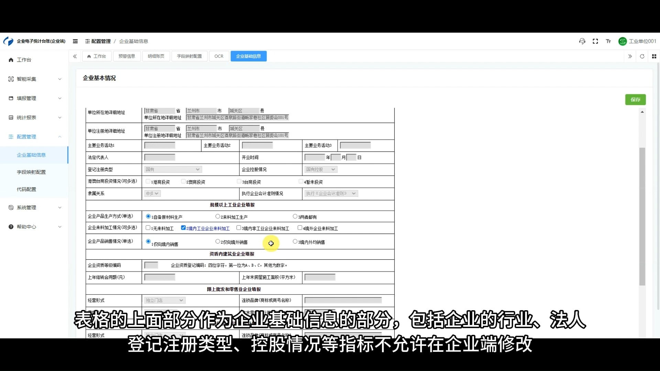Open 企业基础信息 in sidebar
660x371 pixels.
pyautogui.click(x=34, y=155)
